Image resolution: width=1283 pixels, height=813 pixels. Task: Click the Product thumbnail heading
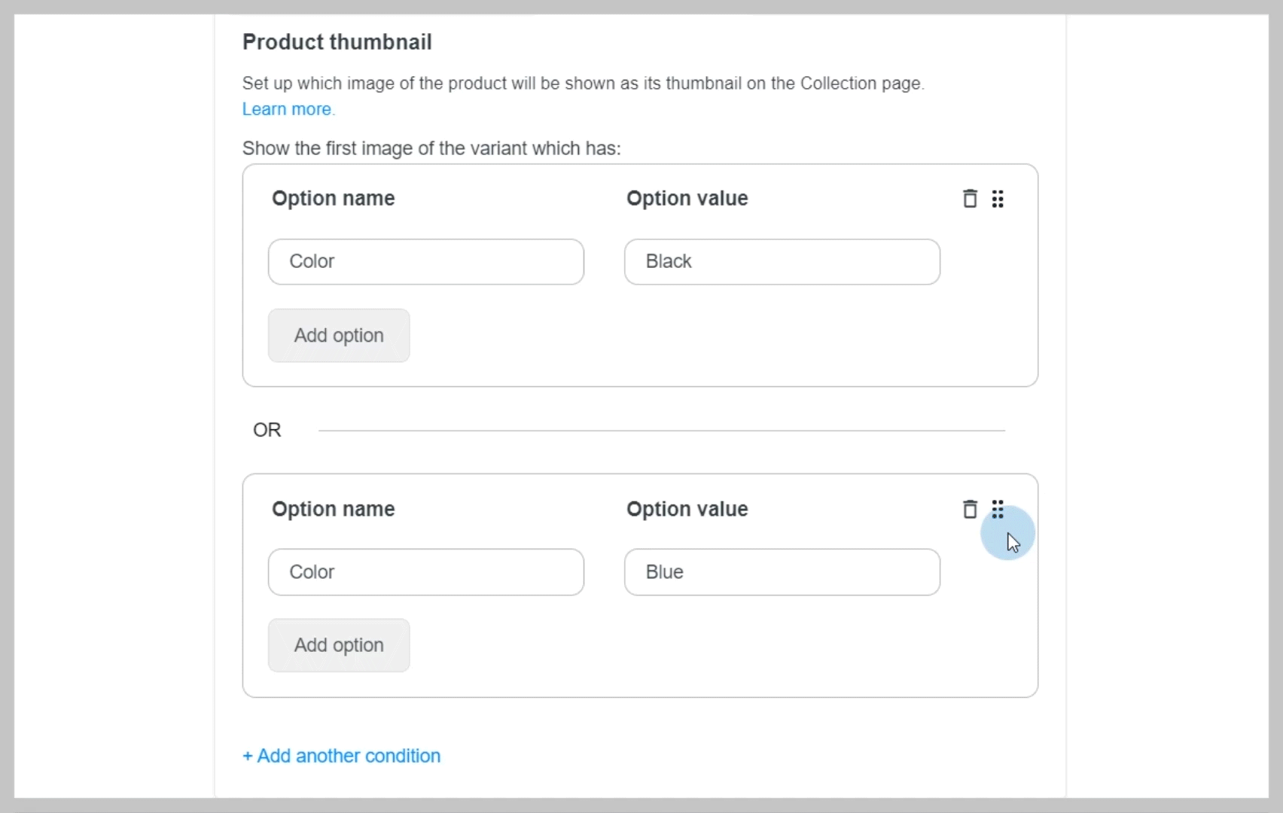337,42
